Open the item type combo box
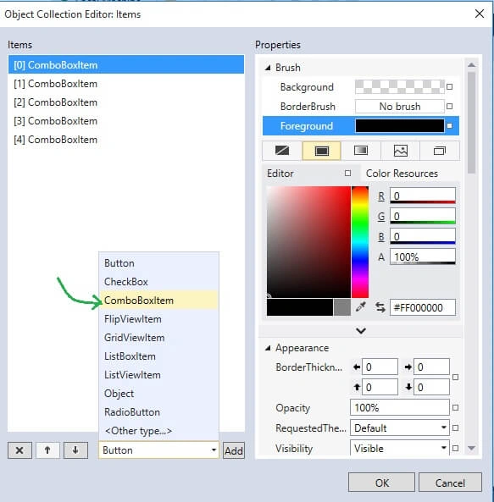This screenshot has width=494, height=502. coord(159,450)
